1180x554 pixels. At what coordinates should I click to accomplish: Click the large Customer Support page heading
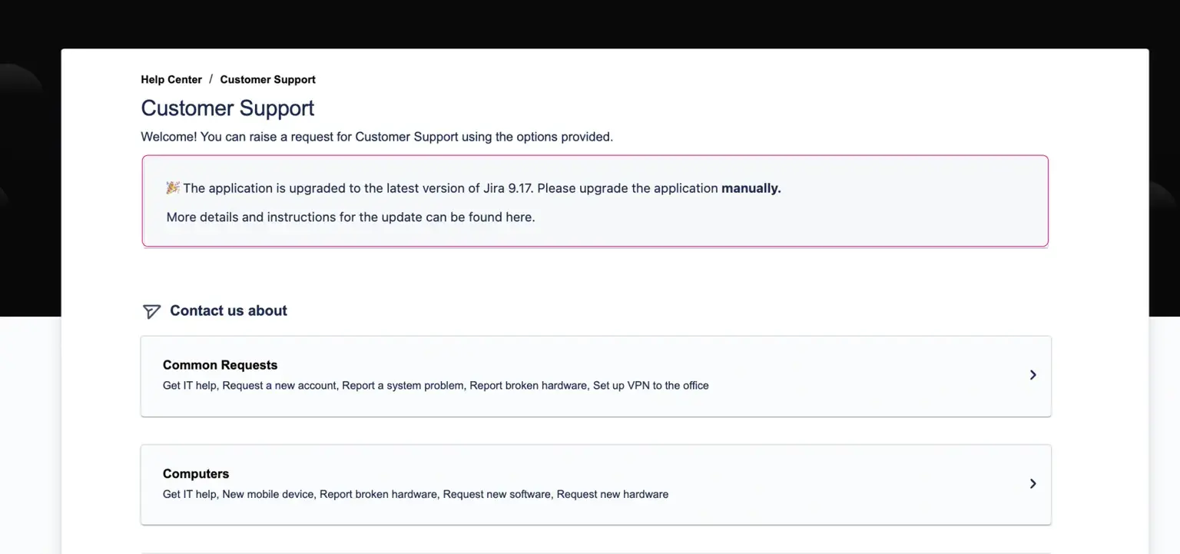(x=227, y=108)
